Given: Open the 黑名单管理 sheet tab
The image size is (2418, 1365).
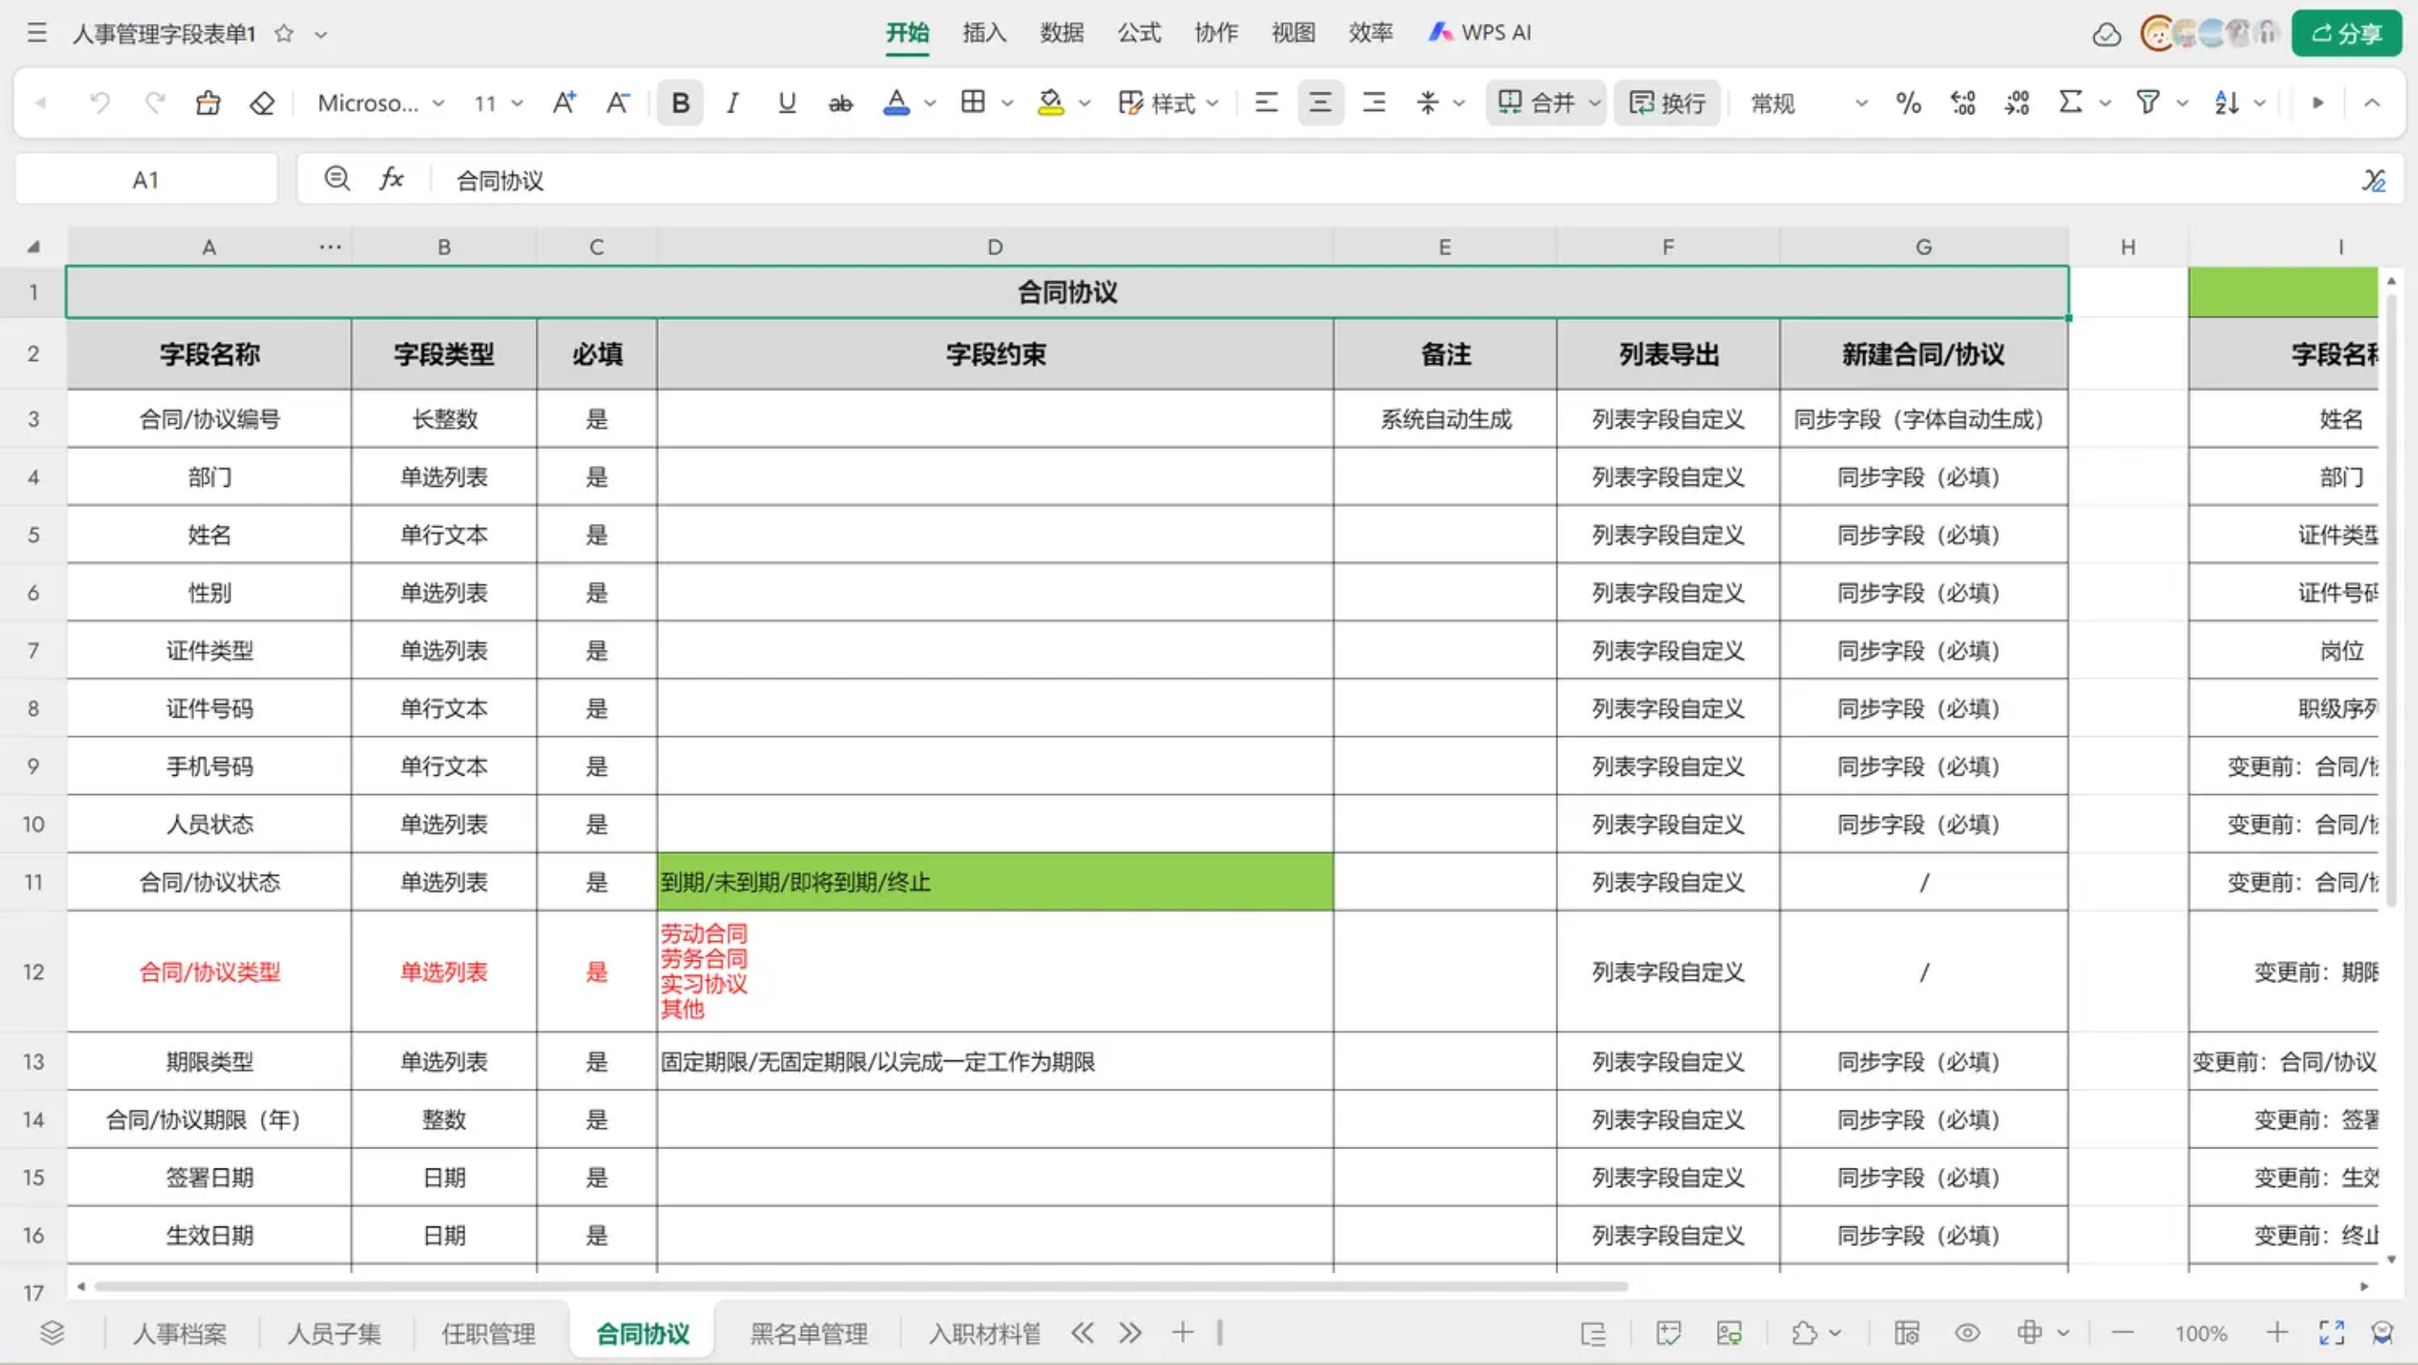Looking at the screenshot, I should point(809,1332).
